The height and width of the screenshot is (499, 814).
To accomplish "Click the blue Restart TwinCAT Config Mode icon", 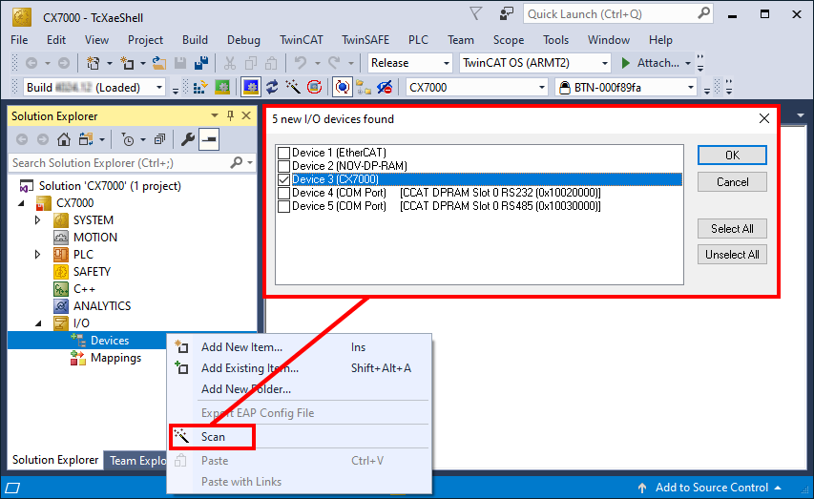I will point(251,87).
